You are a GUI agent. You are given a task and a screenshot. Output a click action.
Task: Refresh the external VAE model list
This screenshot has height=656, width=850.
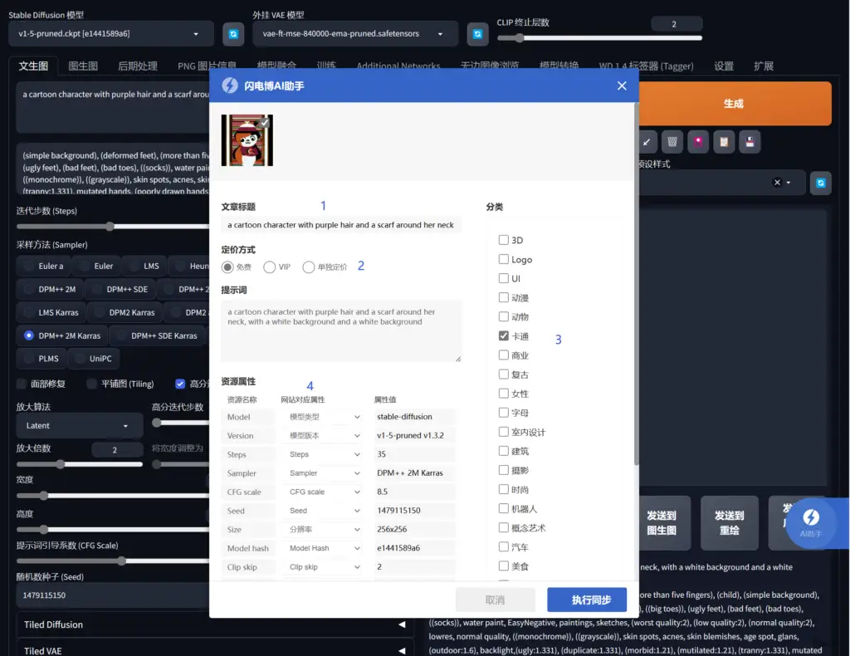[x=477, y=34]
